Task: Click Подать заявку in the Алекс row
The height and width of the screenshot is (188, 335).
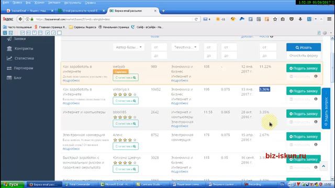Action: click(304, 137)
